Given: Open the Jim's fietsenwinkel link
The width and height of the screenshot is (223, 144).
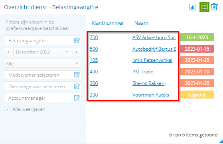Looking at the screenshot, I should 152,60.
